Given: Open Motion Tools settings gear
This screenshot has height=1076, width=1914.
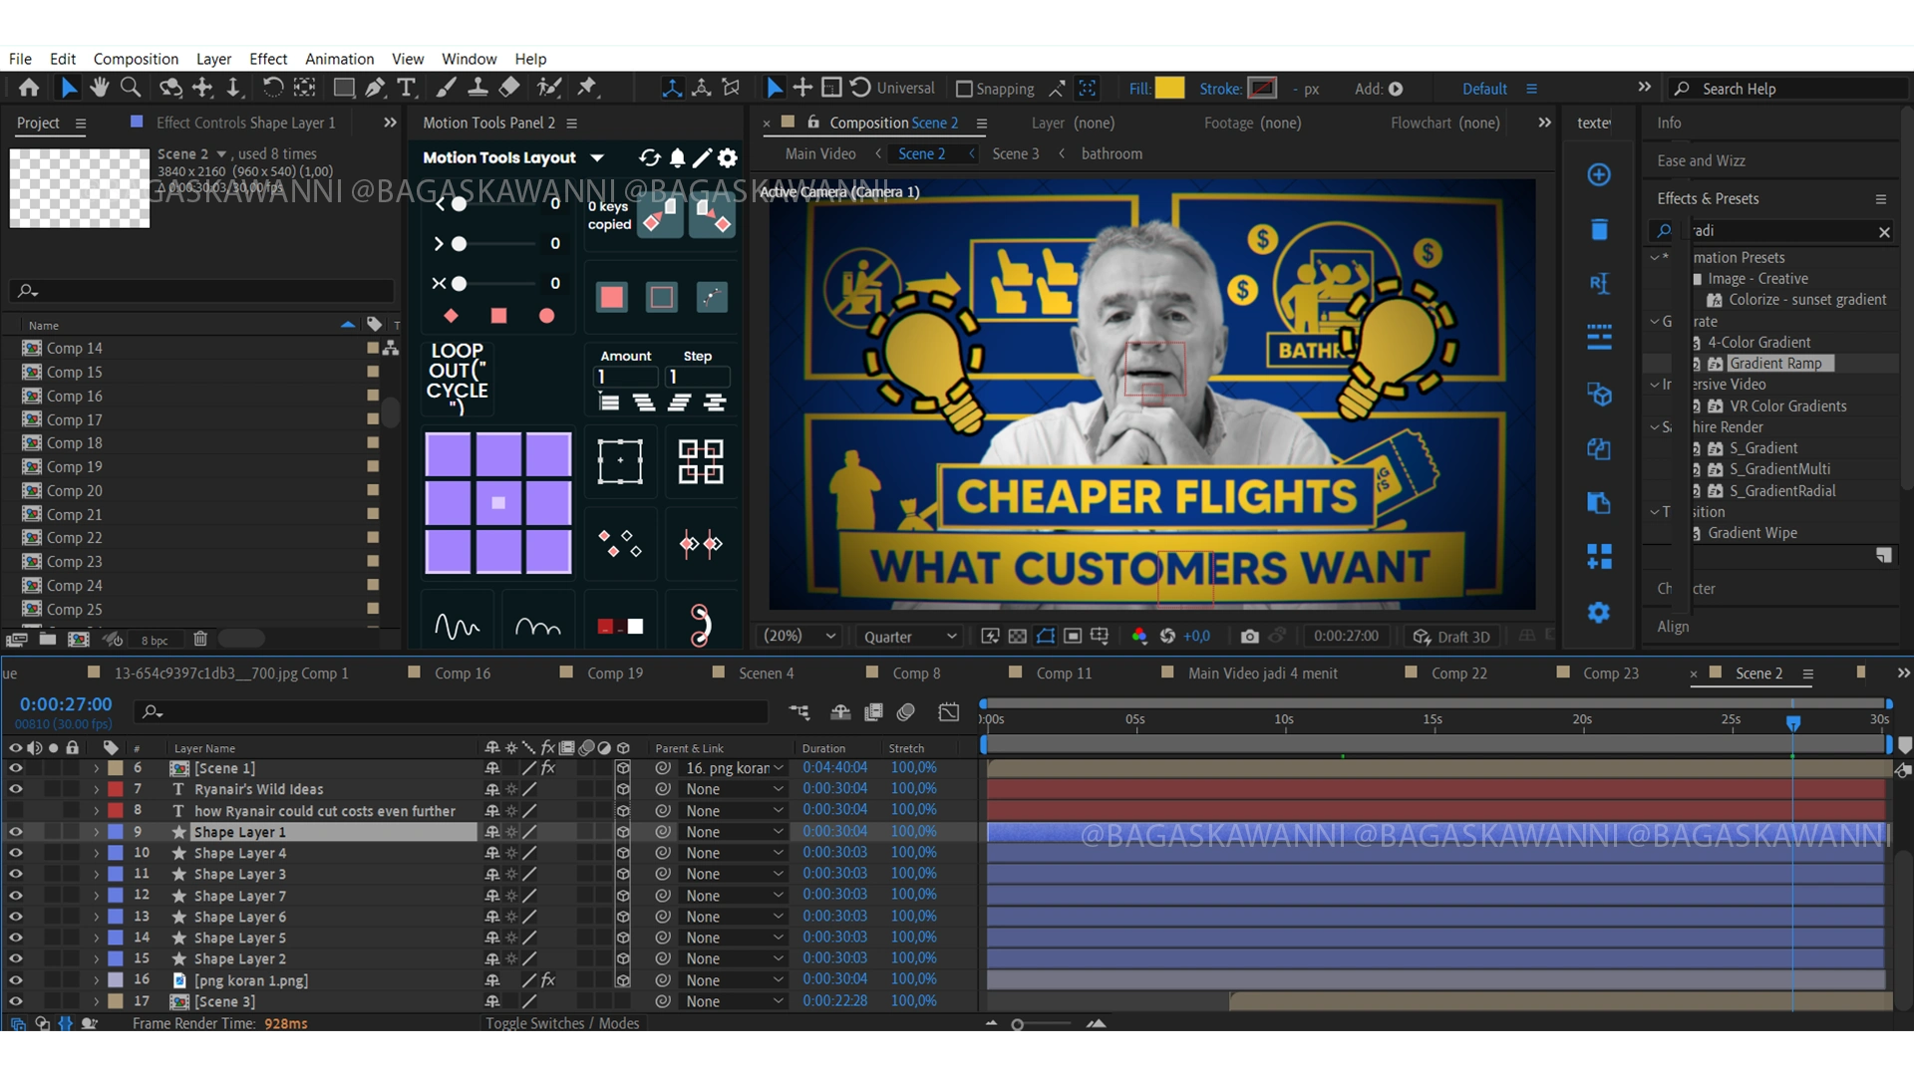Looking at the screenshot, I should pos(729,157).
